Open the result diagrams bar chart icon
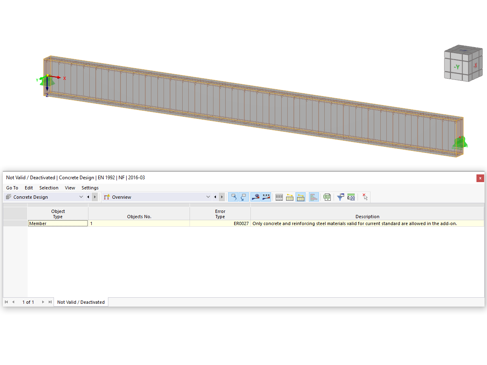Image resolution: width=487 pixels, height=365 pixels. [314, 197]
